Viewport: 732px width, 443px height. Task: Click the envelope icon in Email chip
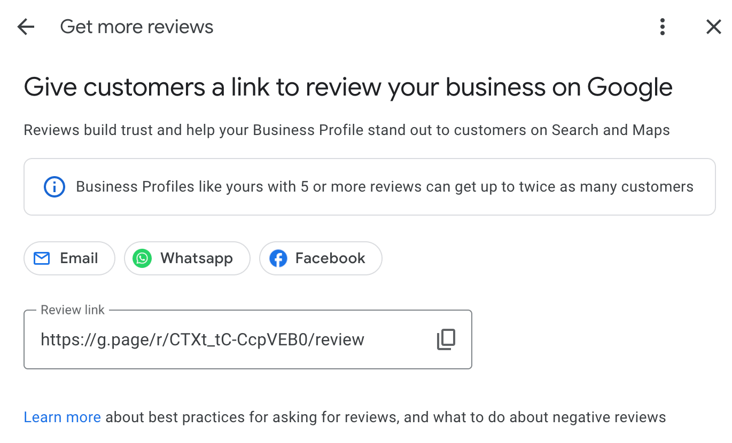coord(42,258)
